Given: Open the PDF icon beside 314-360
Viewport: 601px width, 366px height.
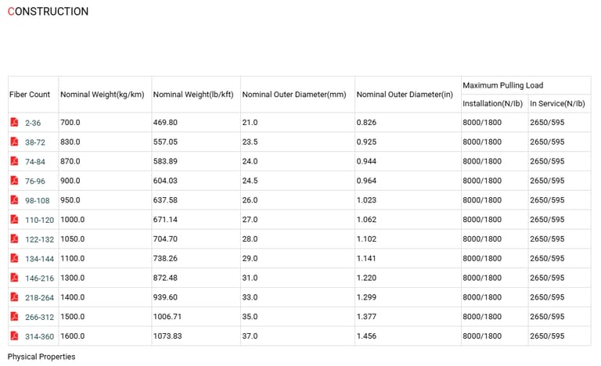Looking at the screenshot, I should [14, 335].
